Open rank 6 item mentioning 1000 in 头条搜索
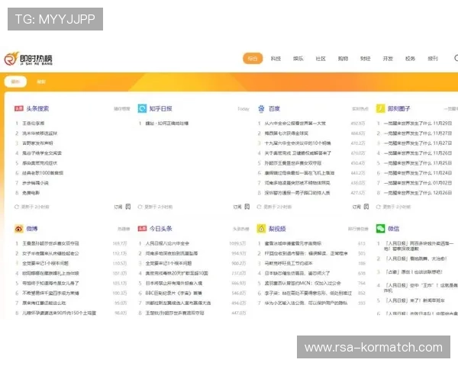 [43, 173]
